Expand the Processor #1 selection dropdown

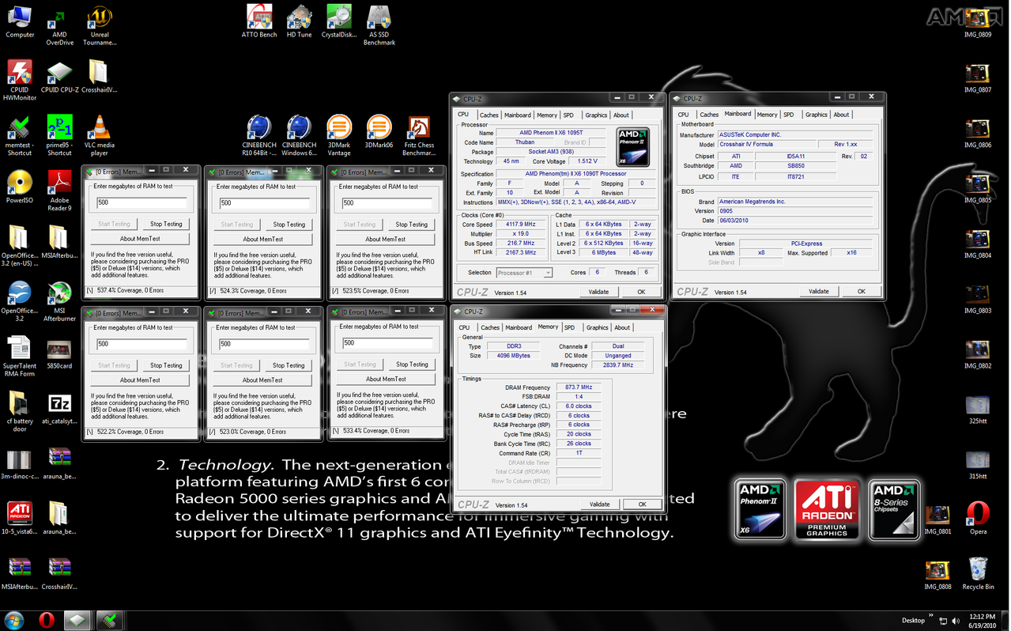524,273
